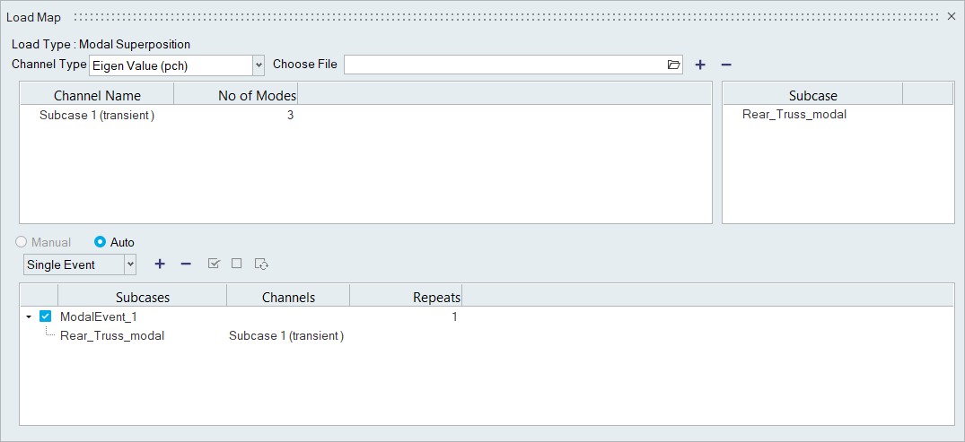The image size is (965, 442).
Task: Open the Channel Type dropdown
Action: [x=259, y=65]
